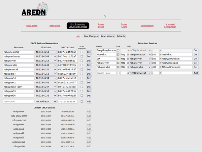Screen dimensions: 202x152
Task: Click the AREDN logo
Action: click(35, 9)
